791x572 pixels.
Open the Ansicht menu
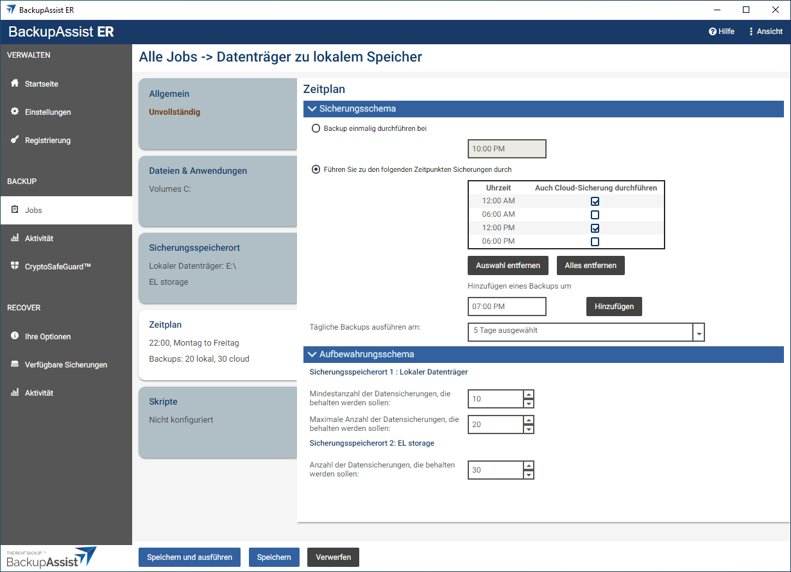[765, 31]
